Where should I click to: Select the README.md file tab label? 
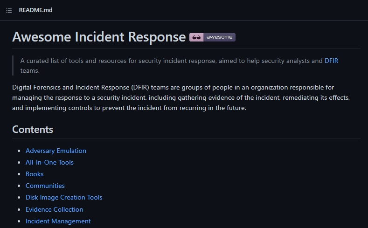35,10
